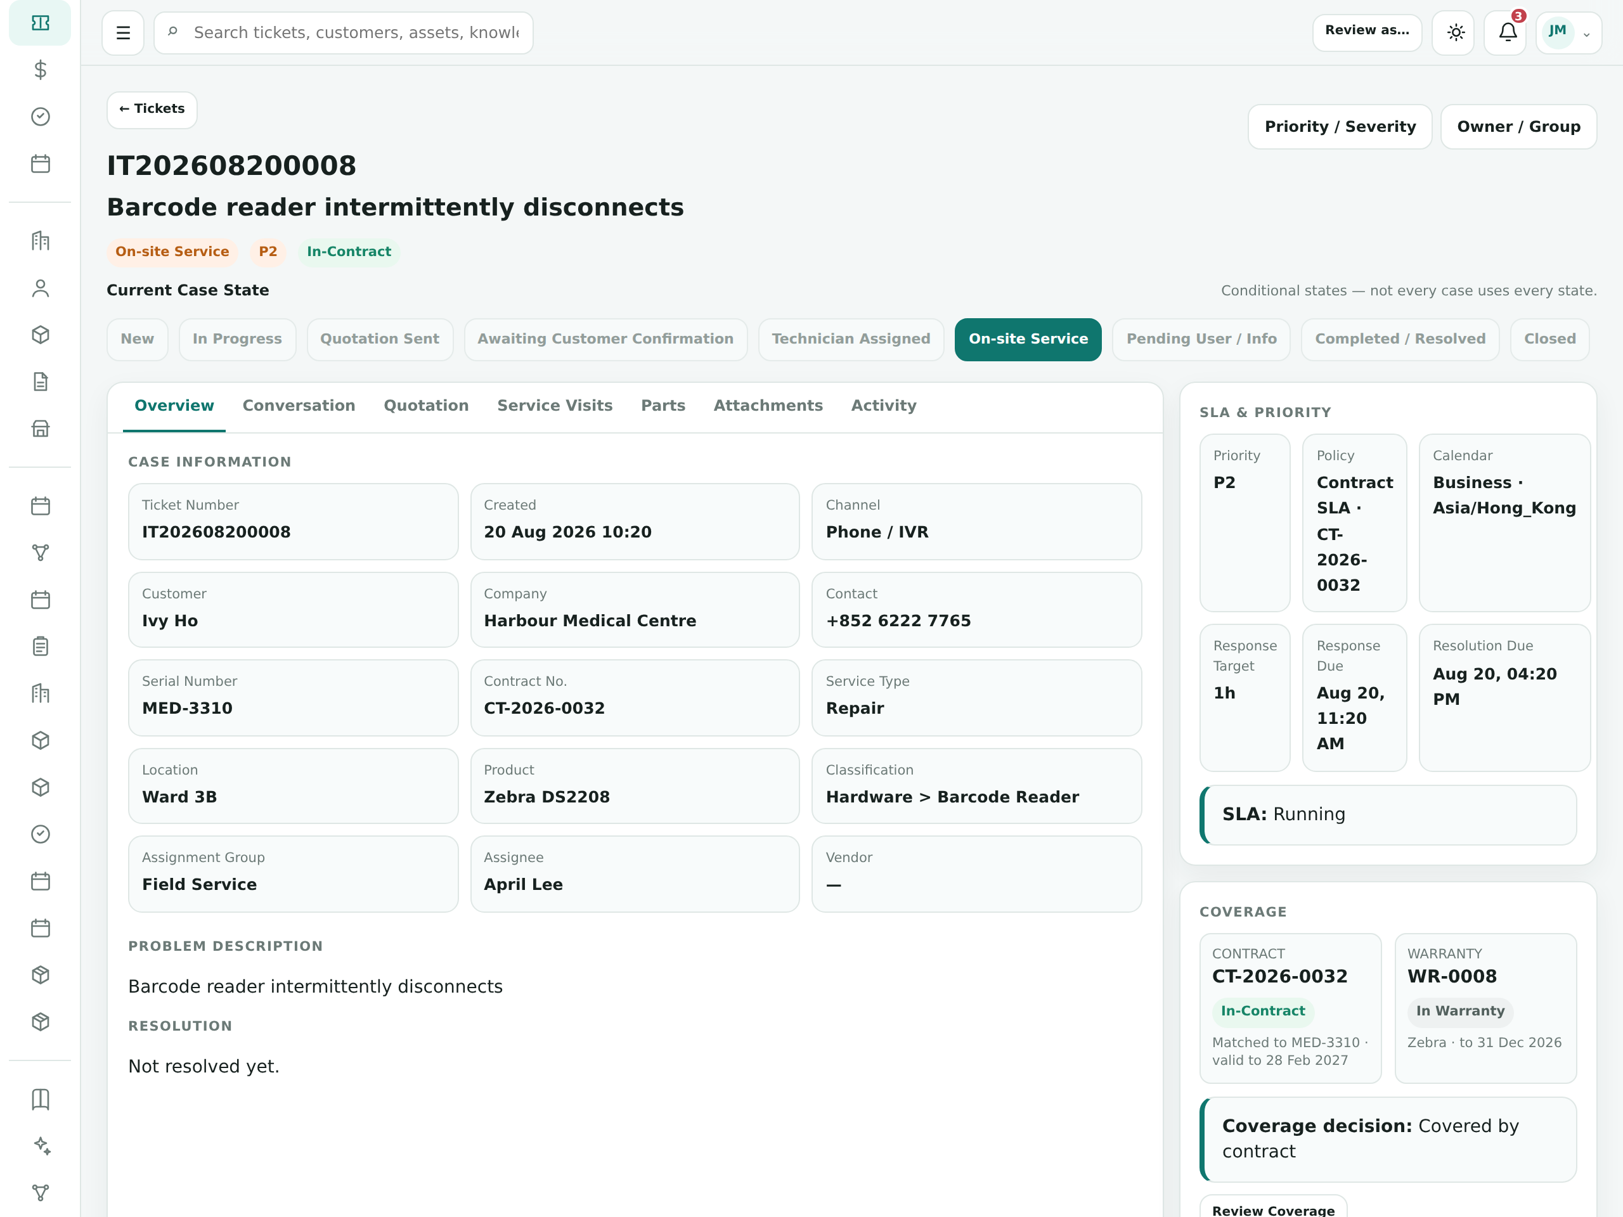Click workflow node icon below sparkles icon
This screenshot has height=1217, width=1623.
pyautogui.click(x=41, y=1193)
